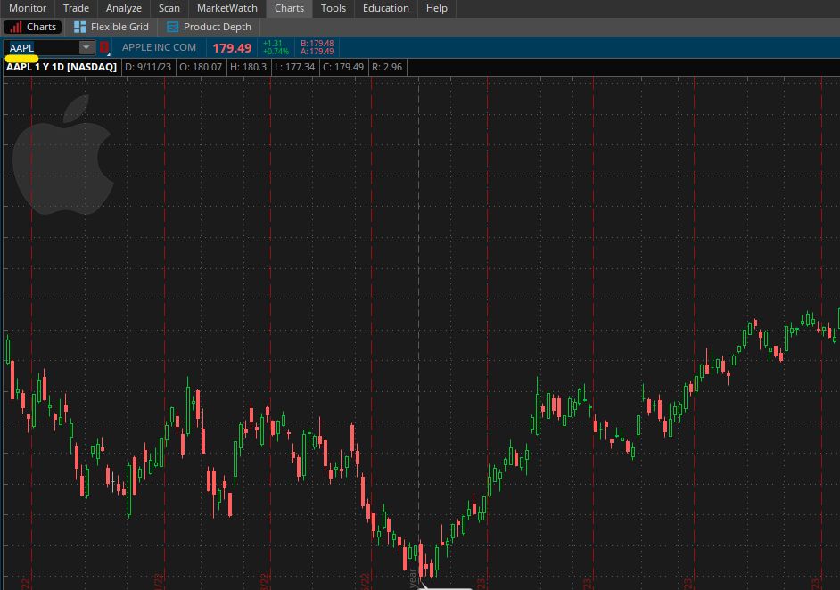Select the MarketWatch tab
Viewport: 840px width, 590px height.
click(x=226, y=8)
